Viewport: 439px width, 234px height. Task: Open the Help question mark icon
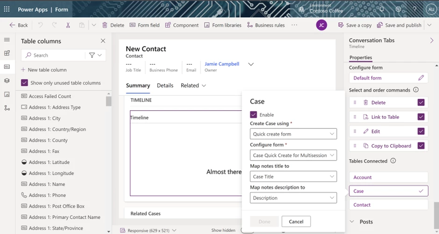point(414,9)
